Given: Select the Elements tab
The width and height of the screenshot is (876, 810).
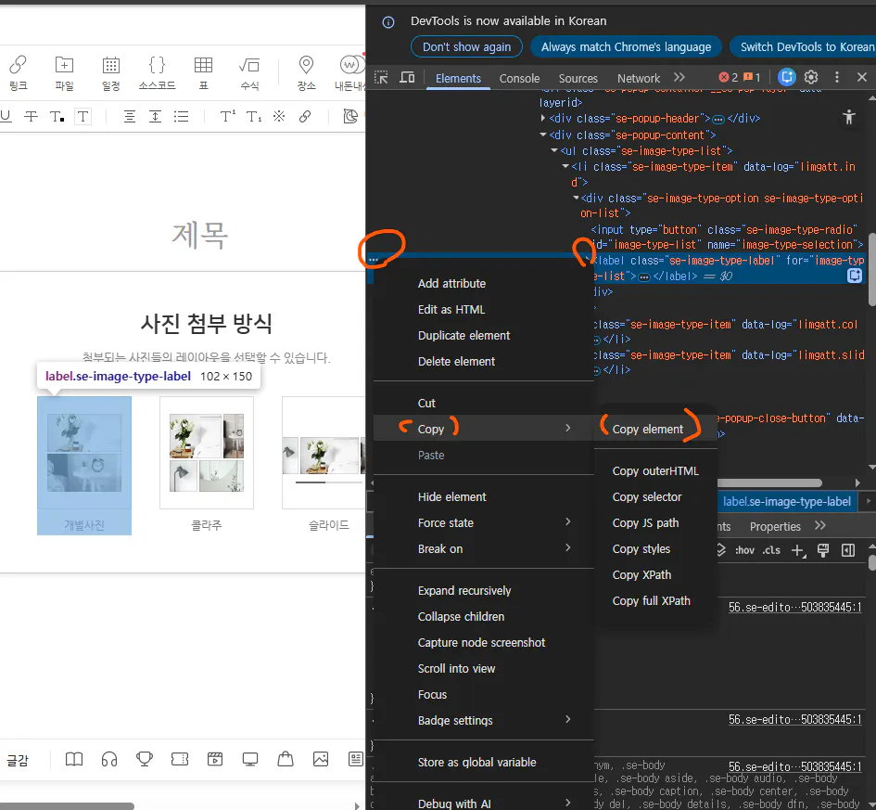Looking at the screenshot, I should pos(458,78).
